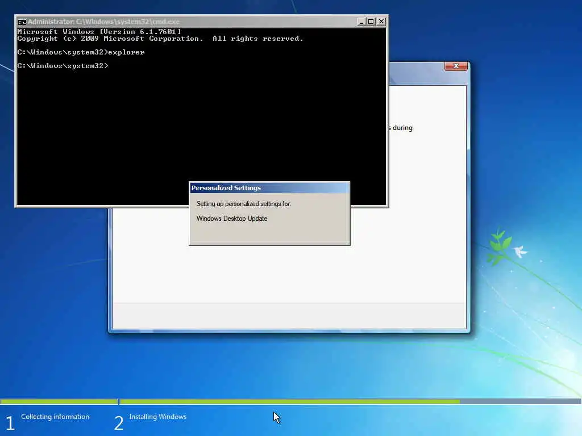
Task: Click the Collecting information progress bar
Action: click(x=59, y=401)
